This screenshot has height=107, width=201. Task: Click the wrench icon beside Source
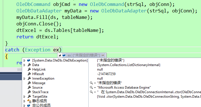(x=29, y=88)
